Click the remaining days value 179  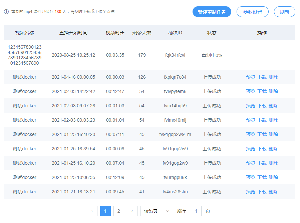tap(142, 55)
